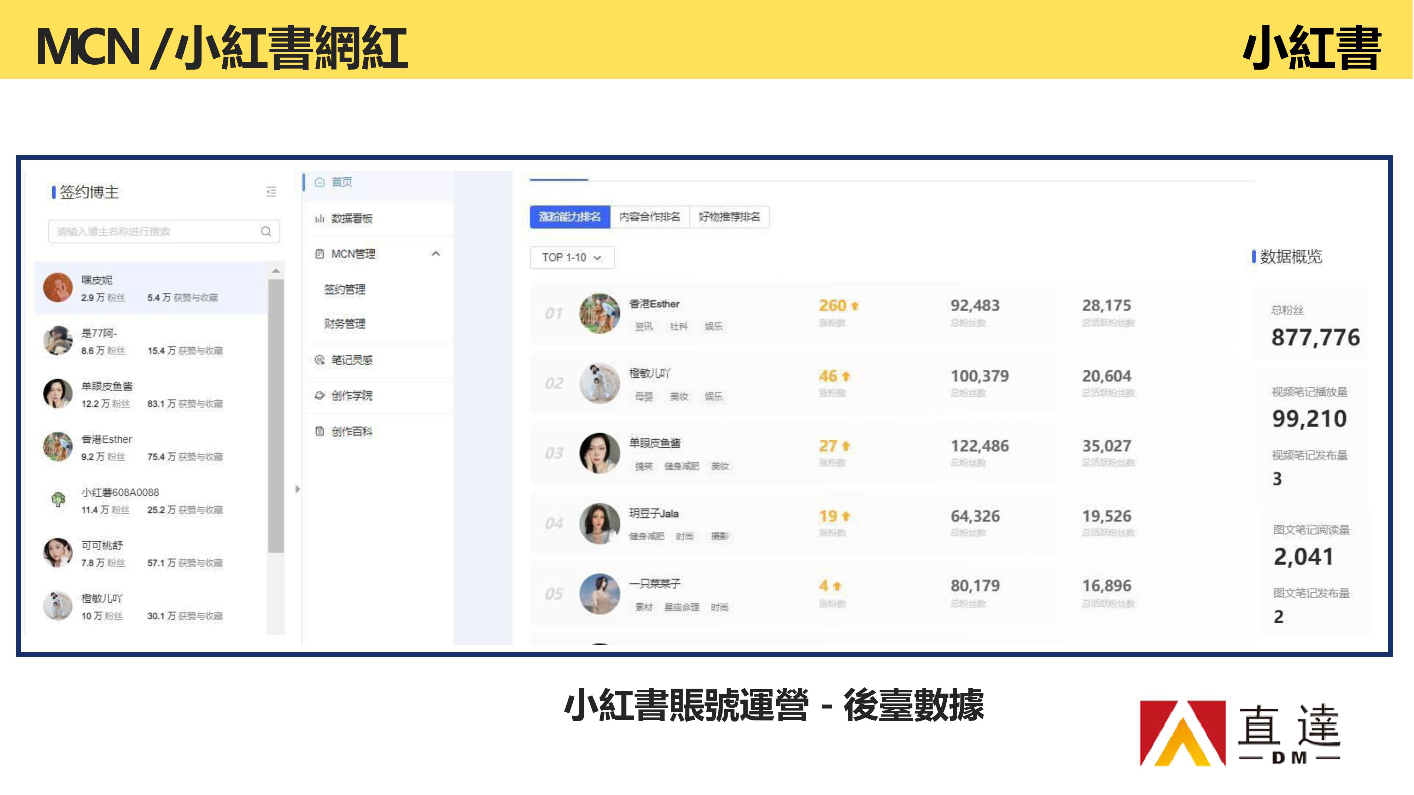Image resolution: width=1414 pixels, height=795 pixels.
Task: Switch to 好物推荐排名 tab
Action: coord(729,217)
